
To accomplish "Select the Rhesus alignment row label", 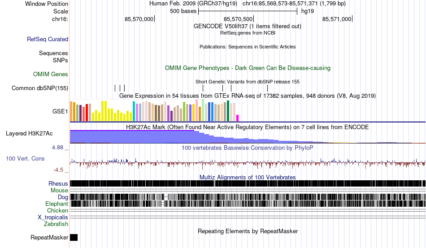I will pos(58,183).
